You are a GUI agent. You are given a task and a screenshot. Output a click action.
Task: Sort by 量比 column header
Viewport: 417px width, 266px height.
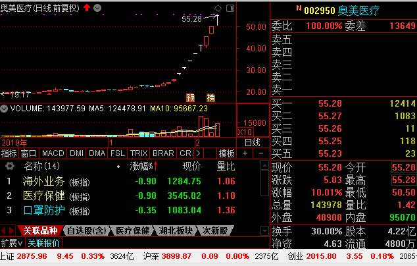[x=226, y=167]
